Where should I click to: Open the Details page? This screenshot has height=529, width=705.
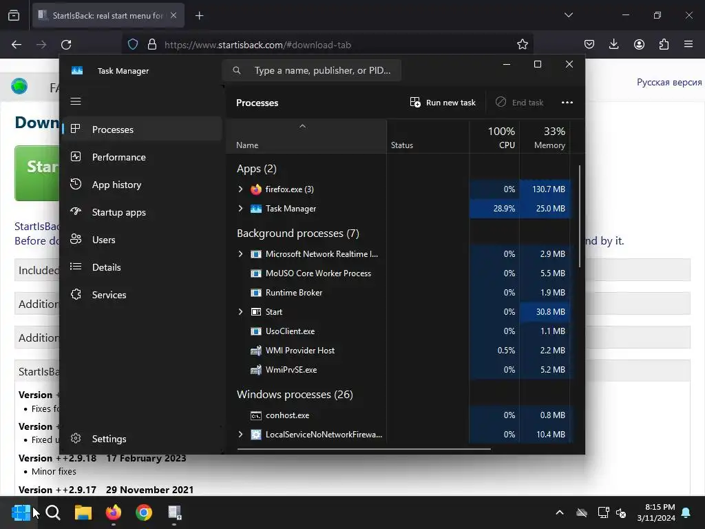[x=142, y=267]
